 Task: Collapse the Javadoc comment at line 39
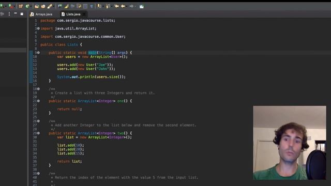(38, 174)
